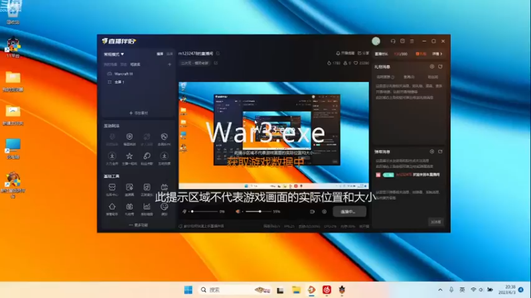Open the picture-edit icon in 基础工具
Screen dimensions: 531x298
click(x=129, y=187)
